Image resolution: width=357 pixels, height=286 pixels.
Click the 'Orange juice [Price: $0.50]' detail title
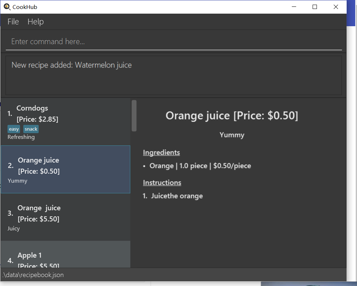point(232,116)
